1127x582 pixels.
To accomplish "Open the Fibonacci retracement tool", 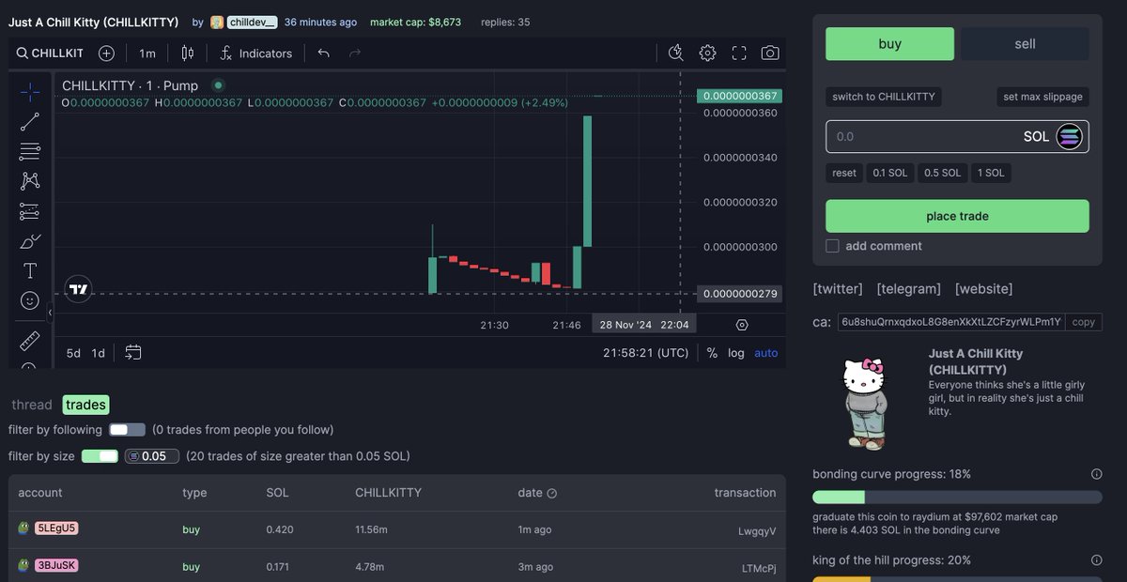I will coord(30,150).
